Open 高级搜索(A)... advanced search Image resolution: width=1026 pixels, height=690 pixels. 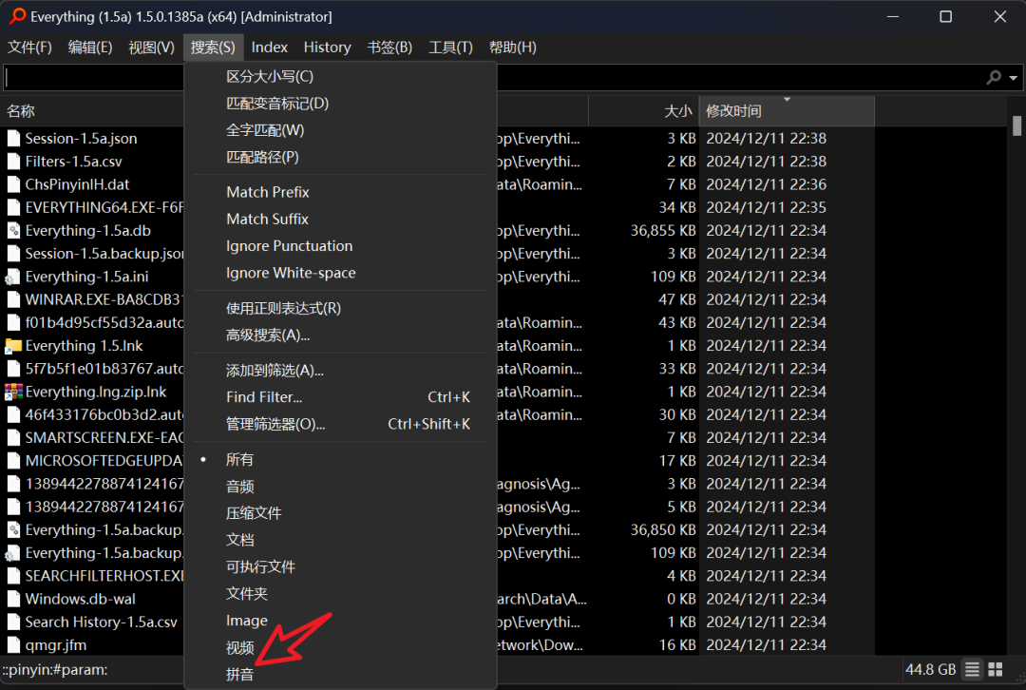pyautogui.click(x=340, y=335)
